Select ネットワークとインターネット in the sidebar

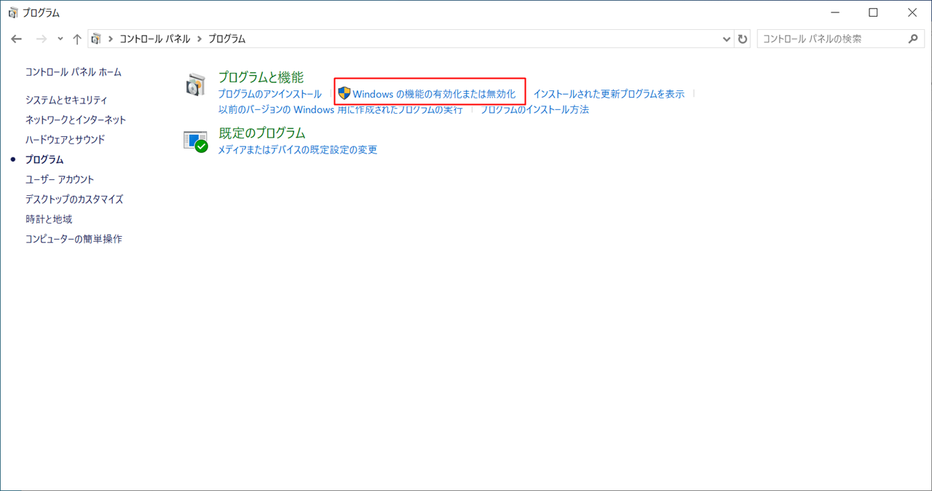(76, 119)
